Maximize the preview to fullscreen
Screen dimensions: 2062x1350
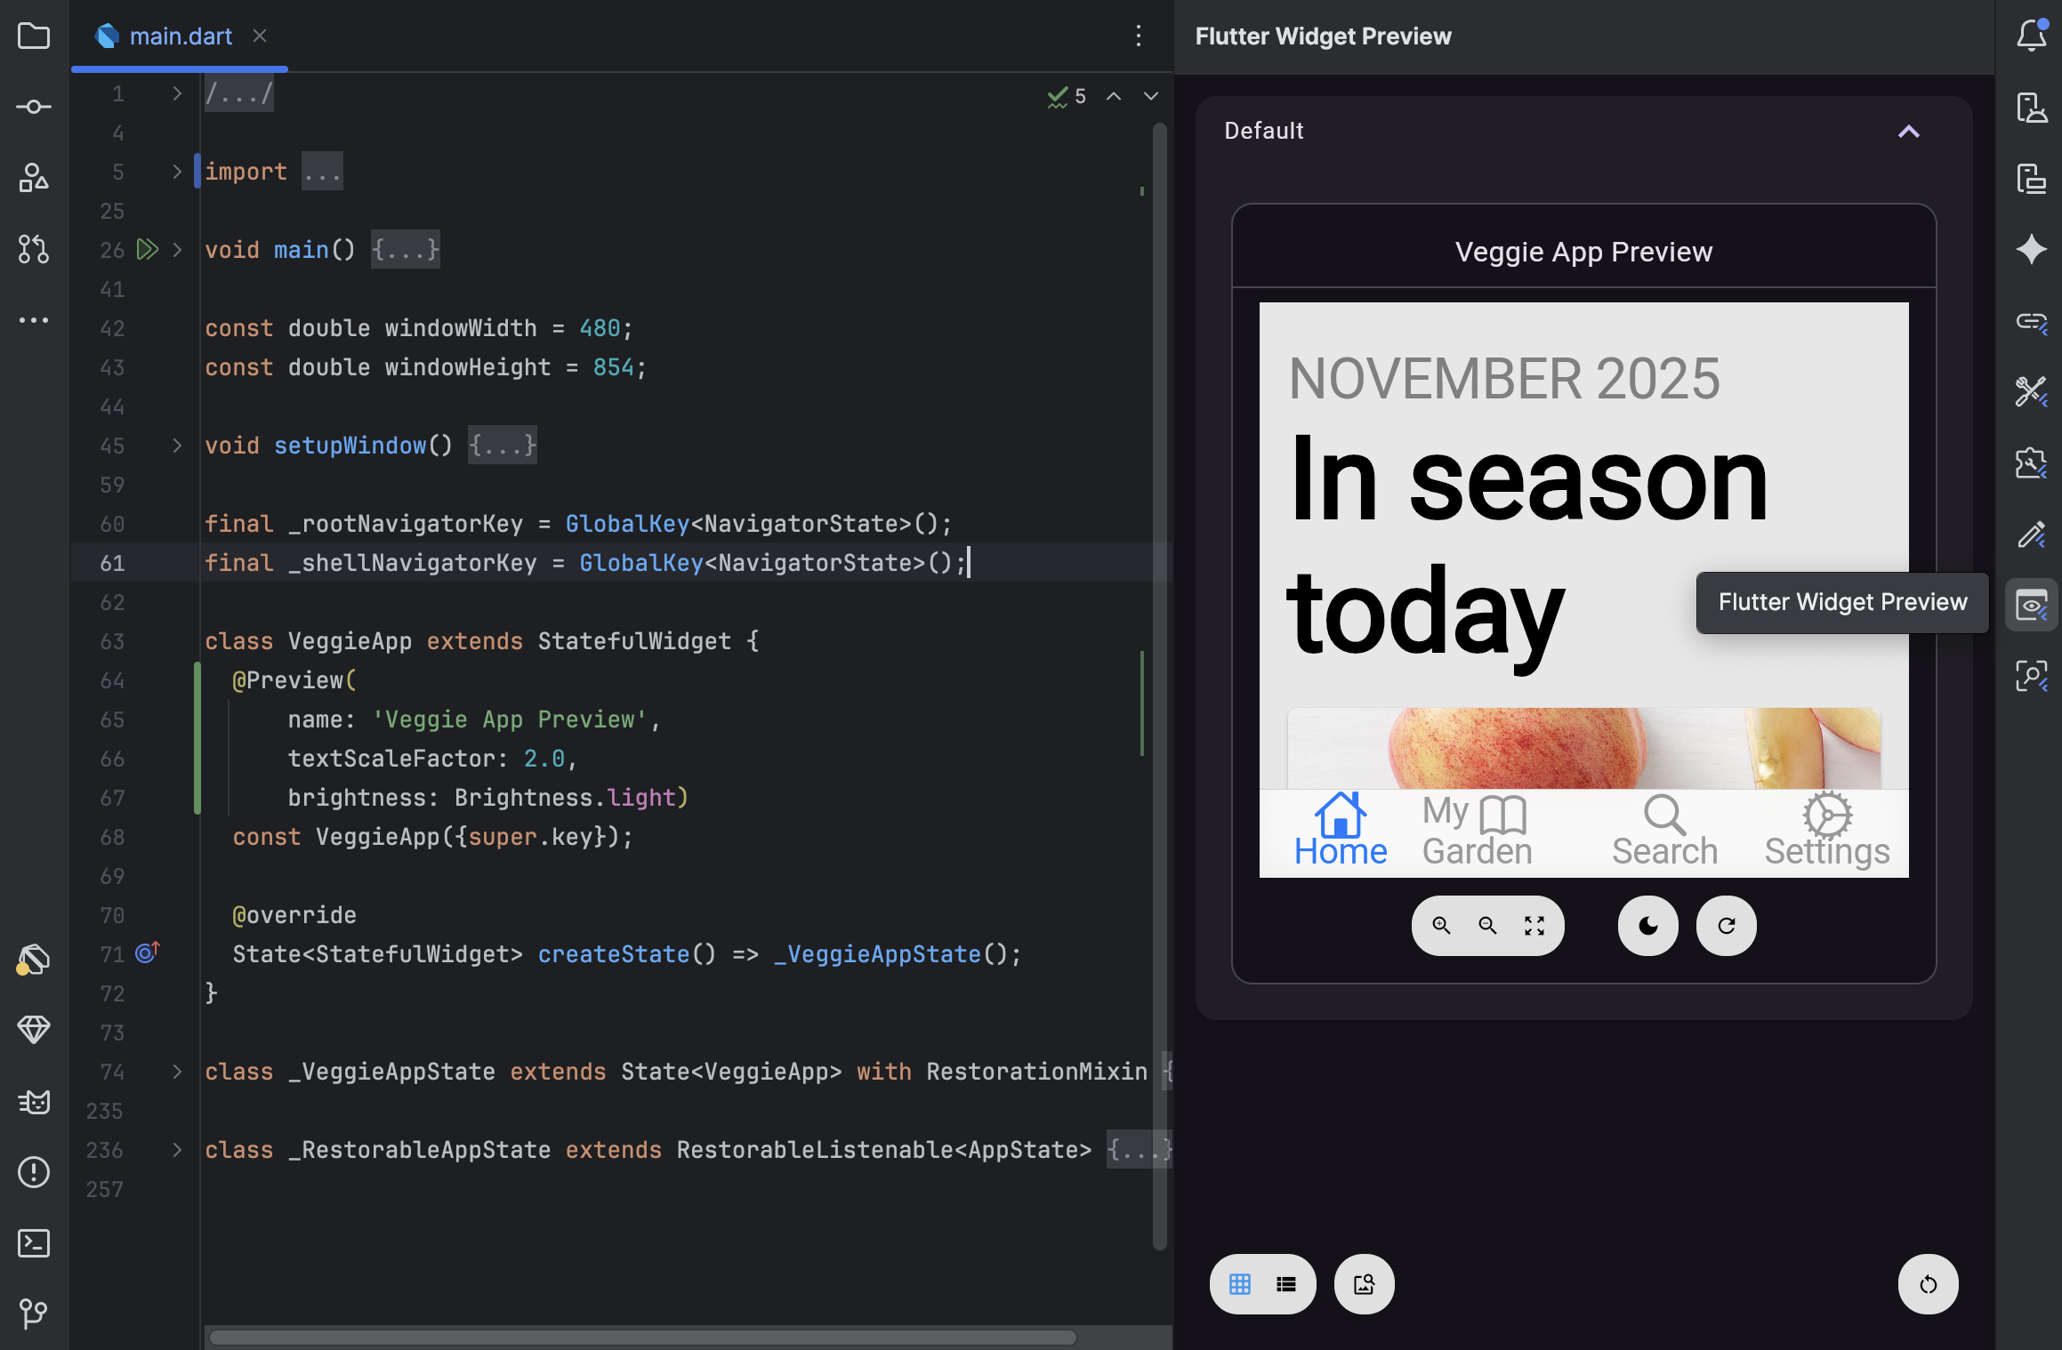pyautogui.click(x=1535, y=925)
